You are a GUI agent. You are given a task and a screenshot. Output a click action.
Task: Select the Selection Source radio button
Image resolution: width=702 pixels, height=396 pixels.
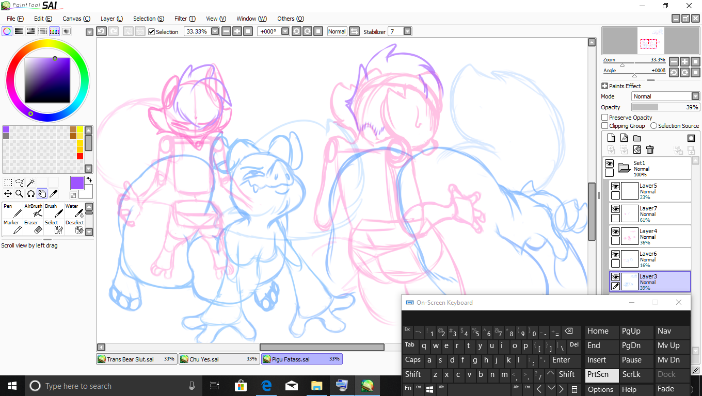(x=654, y=126)
